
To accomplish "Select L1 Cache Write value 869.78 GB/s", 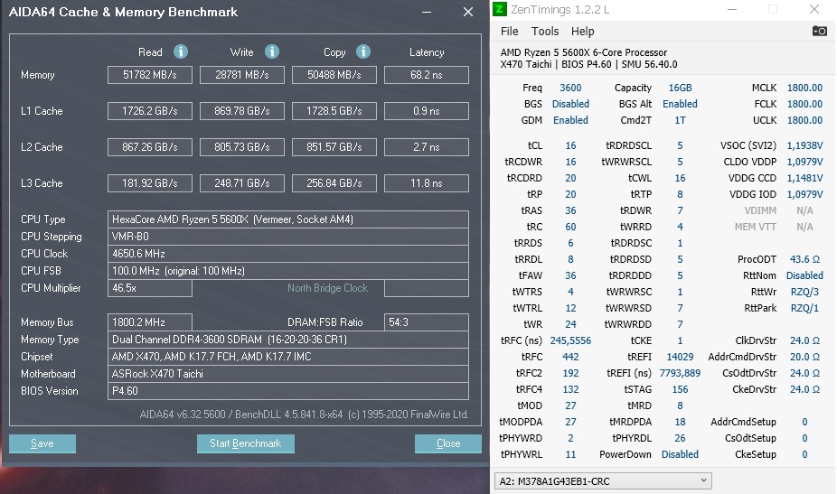I will tap(242, 111).
